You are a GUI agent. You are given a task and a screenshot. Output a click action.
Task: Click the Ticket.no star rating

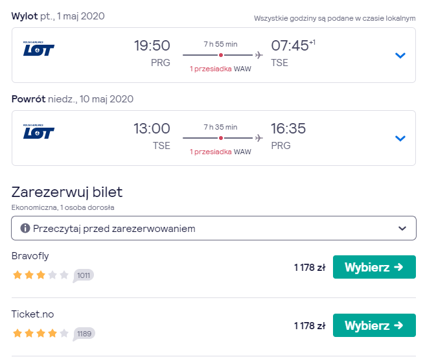41,333
